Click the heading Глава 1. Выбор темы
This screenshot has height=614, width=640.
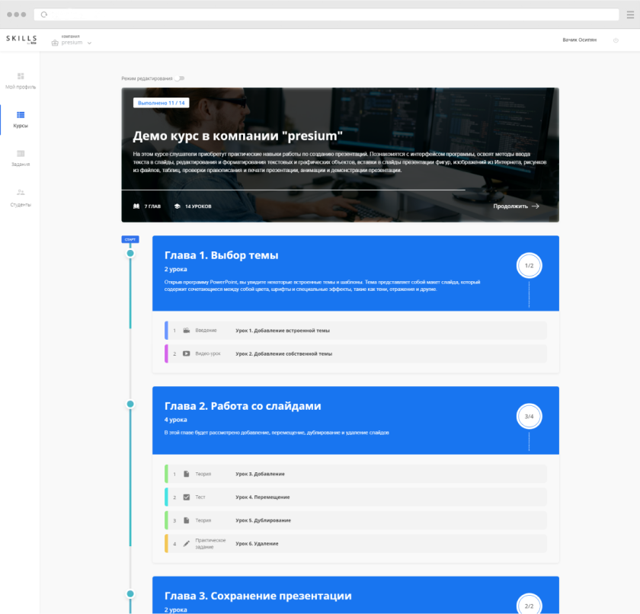(x=221, y=255)
